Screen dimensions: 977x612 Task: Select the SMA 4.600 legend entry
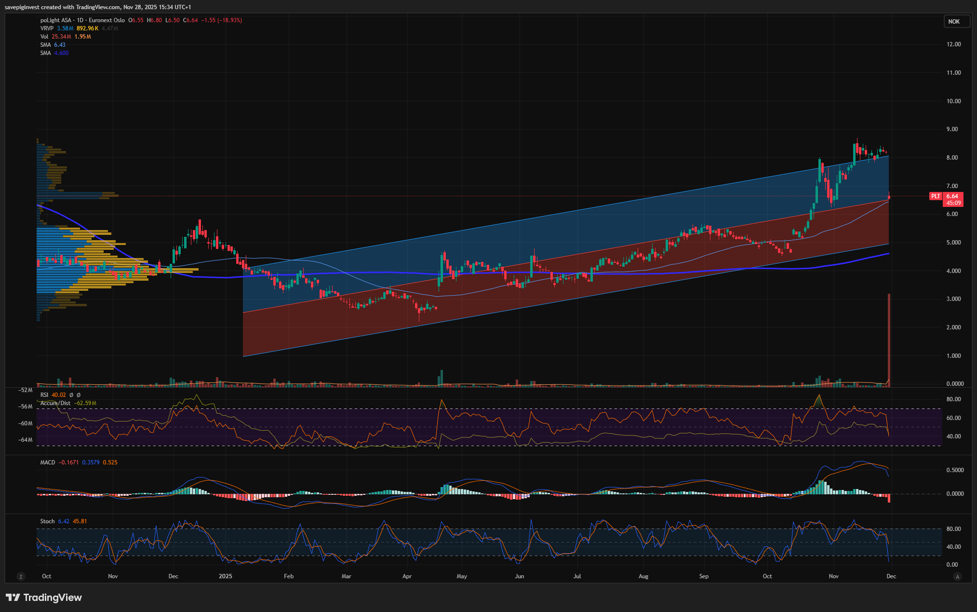coord(54,53)
